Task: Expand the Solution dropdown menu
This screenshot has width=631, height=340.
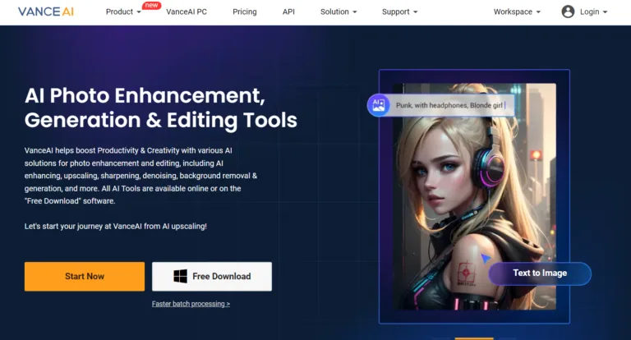Action: 339,12
